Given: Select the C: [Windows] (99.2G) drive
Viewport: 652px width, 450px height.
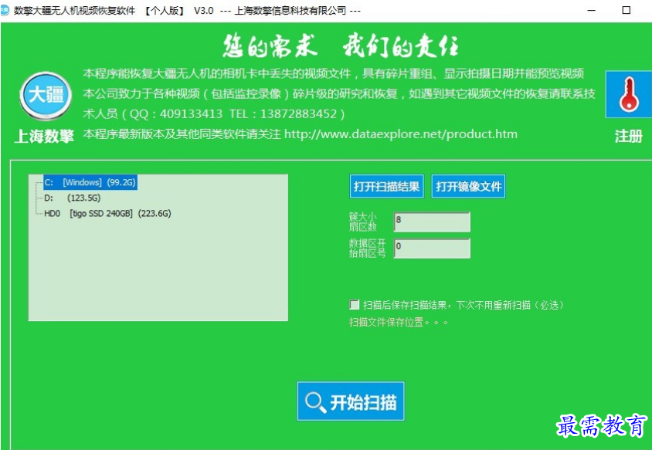Looking at the screenshot, I should [x=90, y=182].
